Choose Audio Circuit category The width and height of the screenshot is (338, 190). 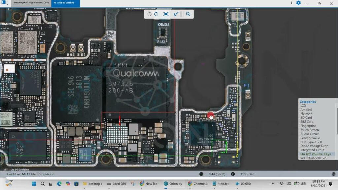[x=309, y=134]
